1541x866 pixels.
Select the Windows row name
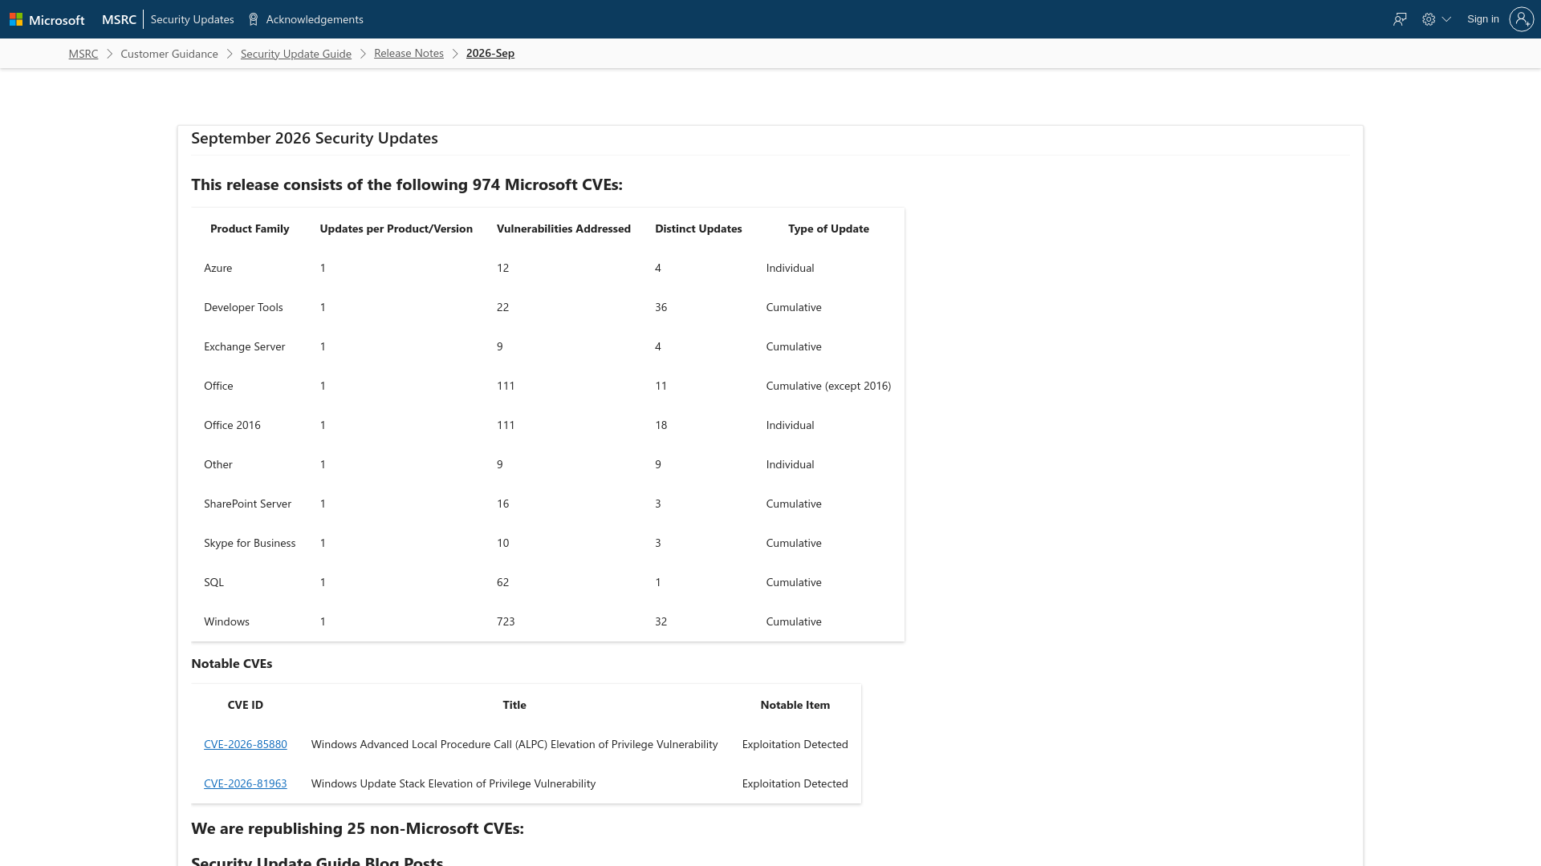point(226,621)
